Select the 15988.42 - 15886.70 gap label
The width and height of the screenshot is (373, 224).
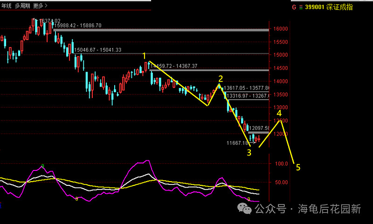click(78, 26)
